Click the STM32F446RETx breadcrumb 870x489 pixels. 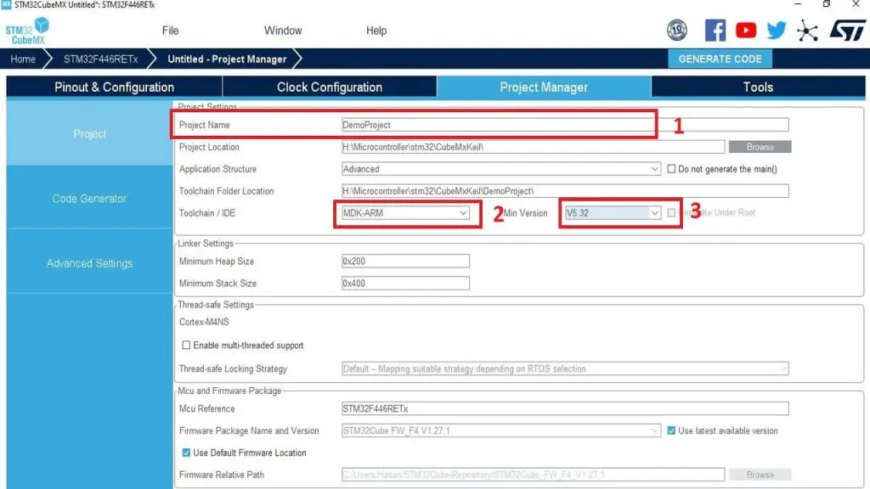[100, 59]
